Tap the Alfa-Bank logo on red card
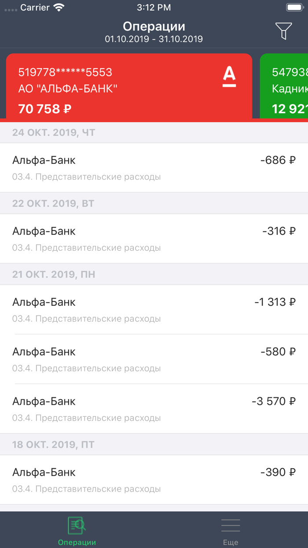Screen dimensions: 308x548 [x=229, y=76]
